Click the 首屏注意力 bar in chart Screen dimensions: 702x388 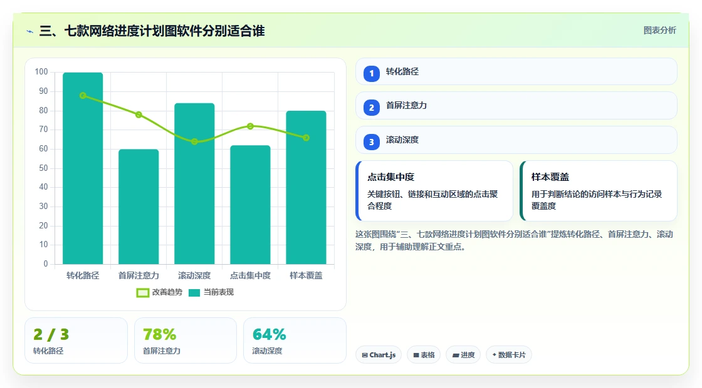pos(139,207)
